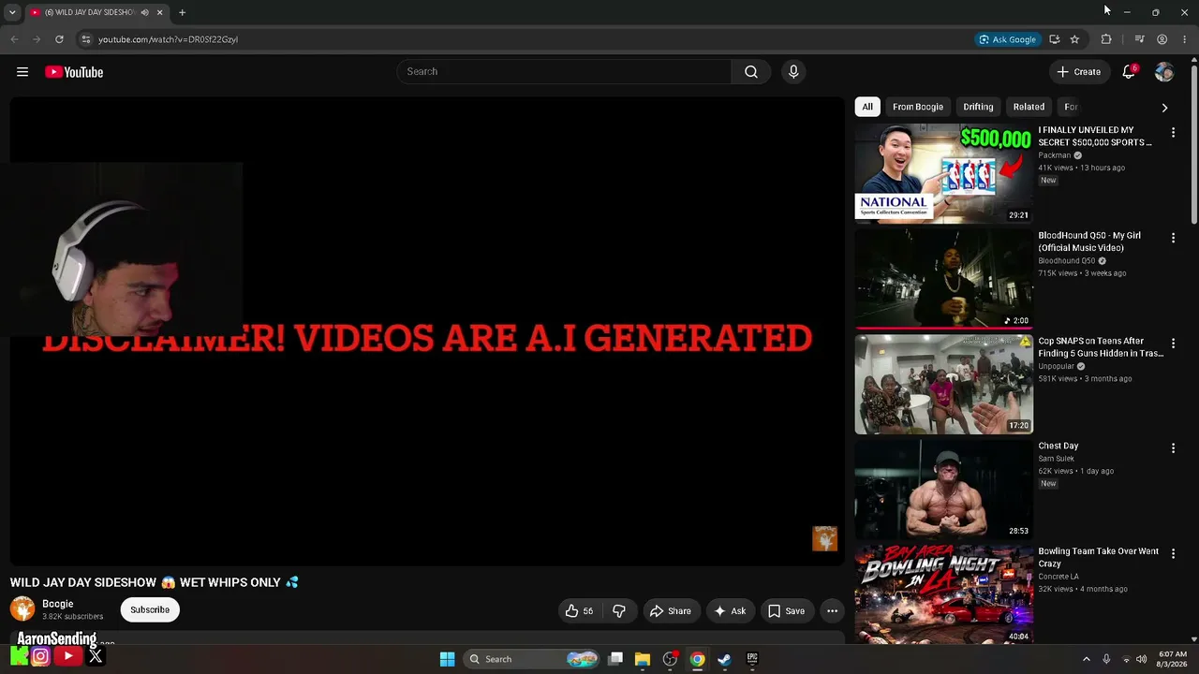Screen dimensions: 1199x674
Task: Like the video with thumbs up
Action: tap(580, 611)
